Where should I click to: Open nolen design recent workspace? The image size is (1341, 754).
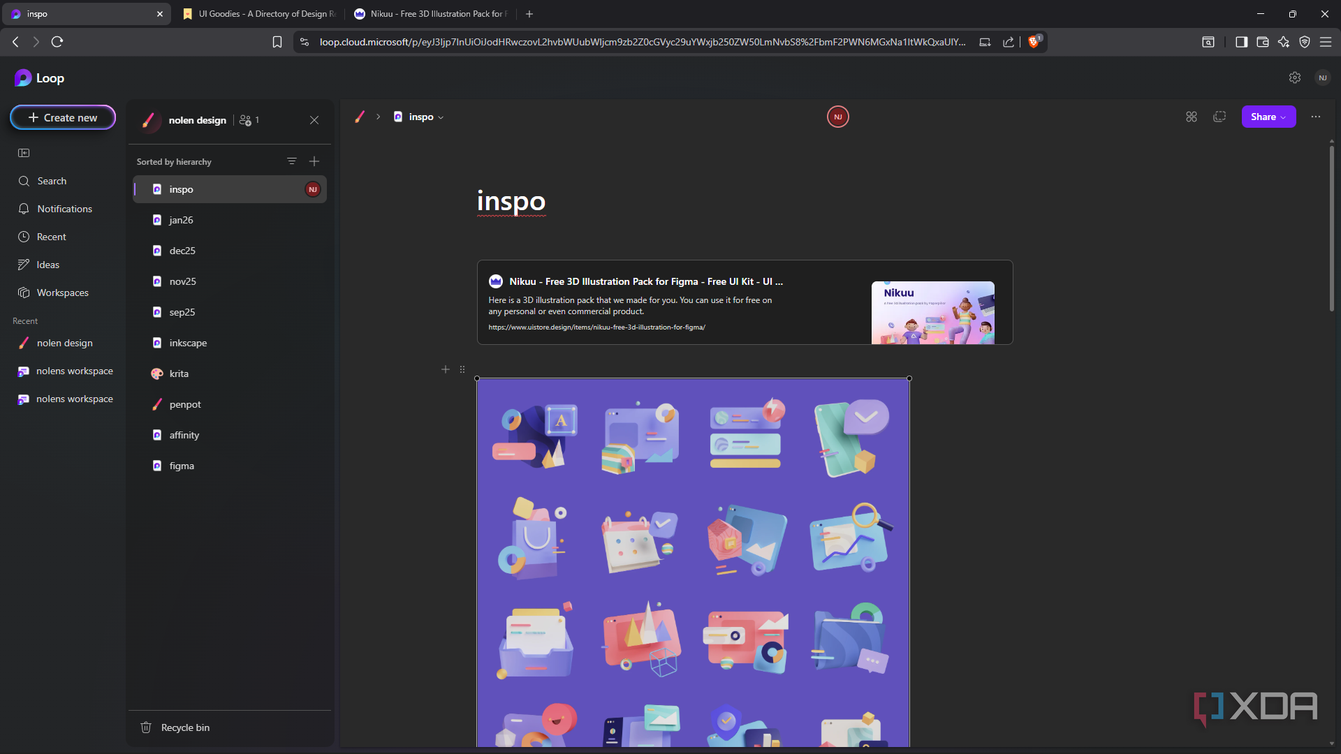pyautogui.click(x=56, y=343)
